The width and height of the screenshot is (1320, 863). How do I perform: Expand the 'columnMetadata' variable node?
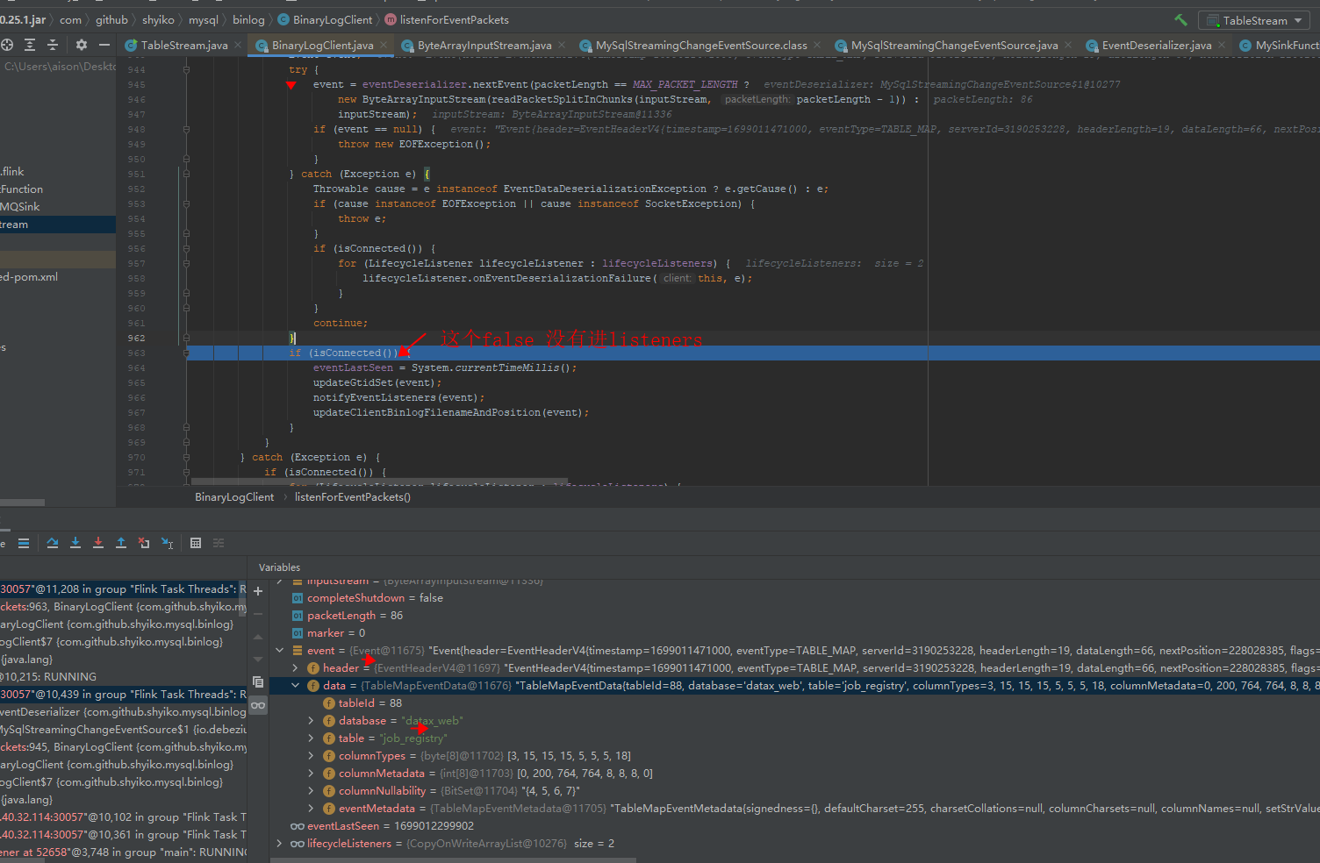311,774
